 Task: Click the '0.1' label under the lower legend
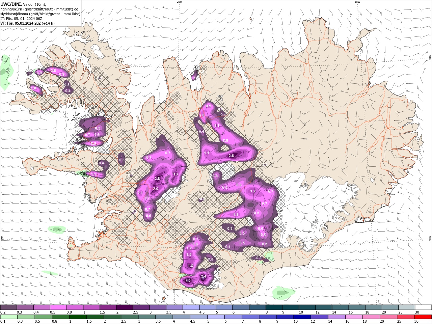tap(3, 322)
